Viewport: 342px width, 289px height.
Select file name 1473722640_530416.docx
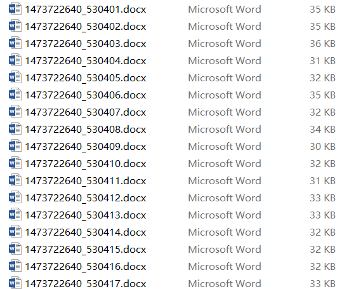coord(86,267)
